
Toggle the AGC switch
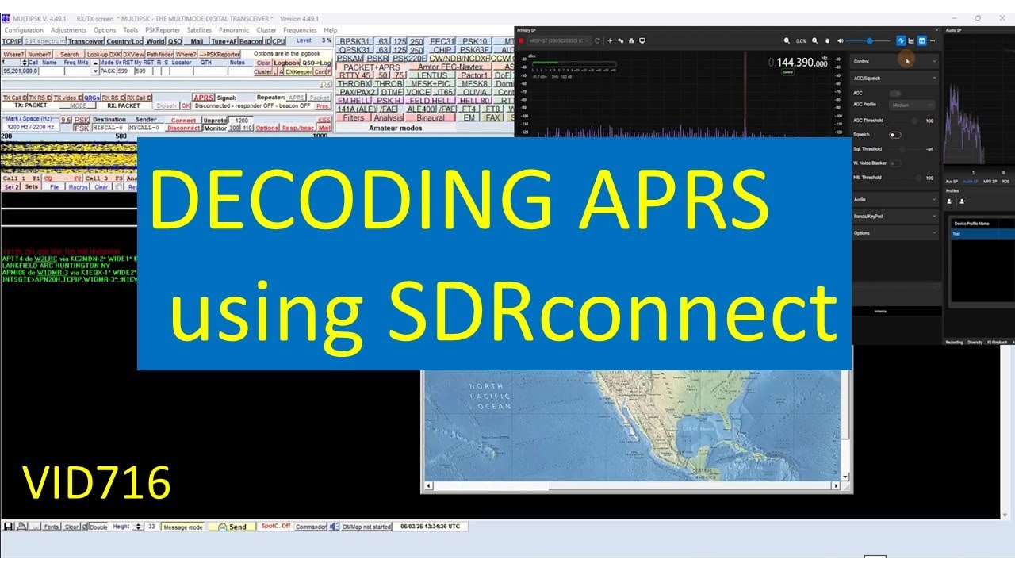[894, 94]
